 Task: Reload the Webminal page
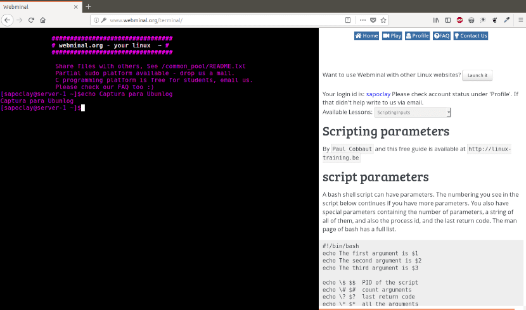point(31,20)
